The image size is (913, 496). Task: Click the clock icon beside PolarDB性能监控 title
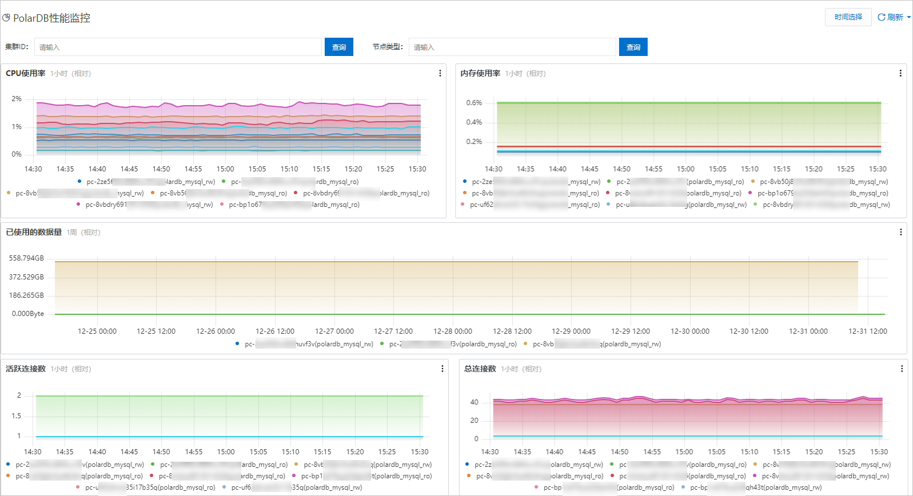pyautogui.click(x=6, y=18)
